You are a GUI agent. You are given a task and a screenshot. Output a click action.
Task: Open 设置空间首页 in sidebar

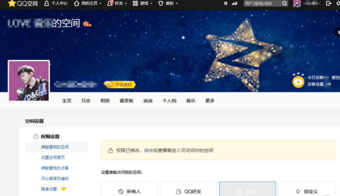point(53,157)
